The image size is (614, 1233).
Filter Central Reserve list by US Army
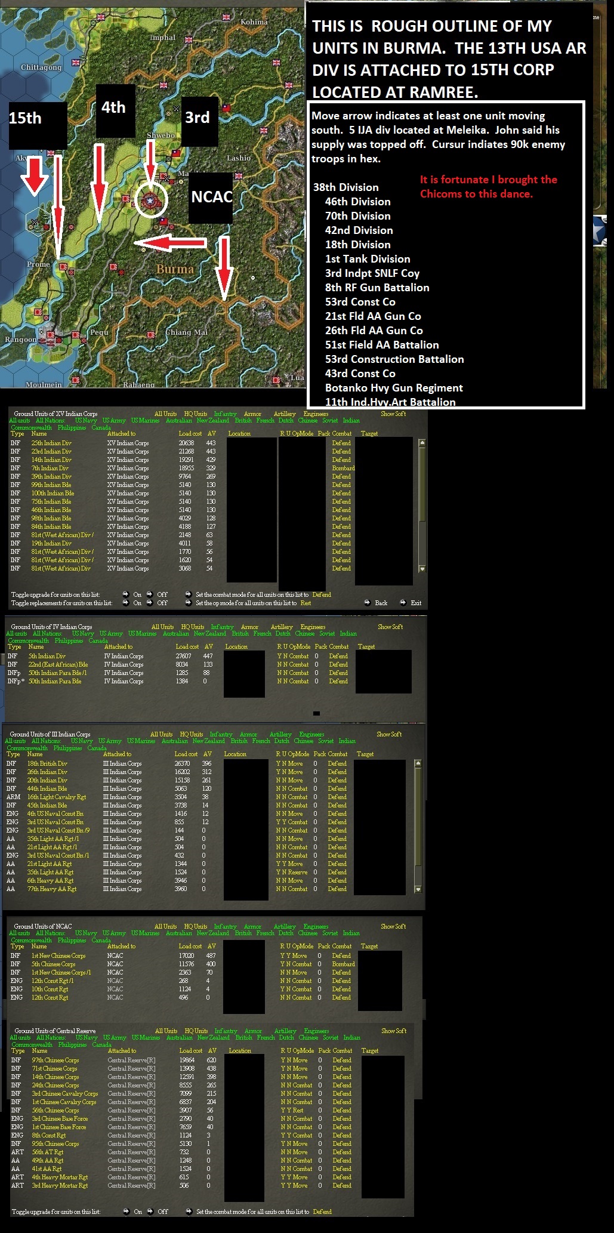pos(115,1037)
